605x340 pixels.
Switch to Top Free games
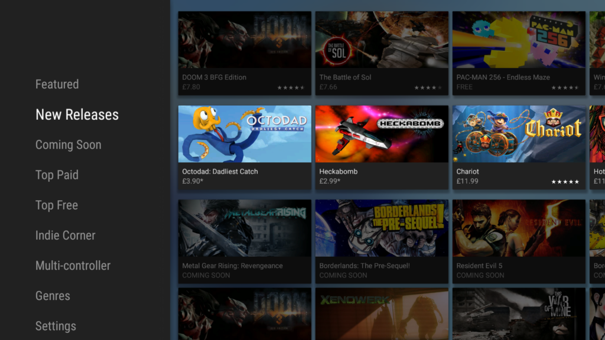(x=56, y=205)
